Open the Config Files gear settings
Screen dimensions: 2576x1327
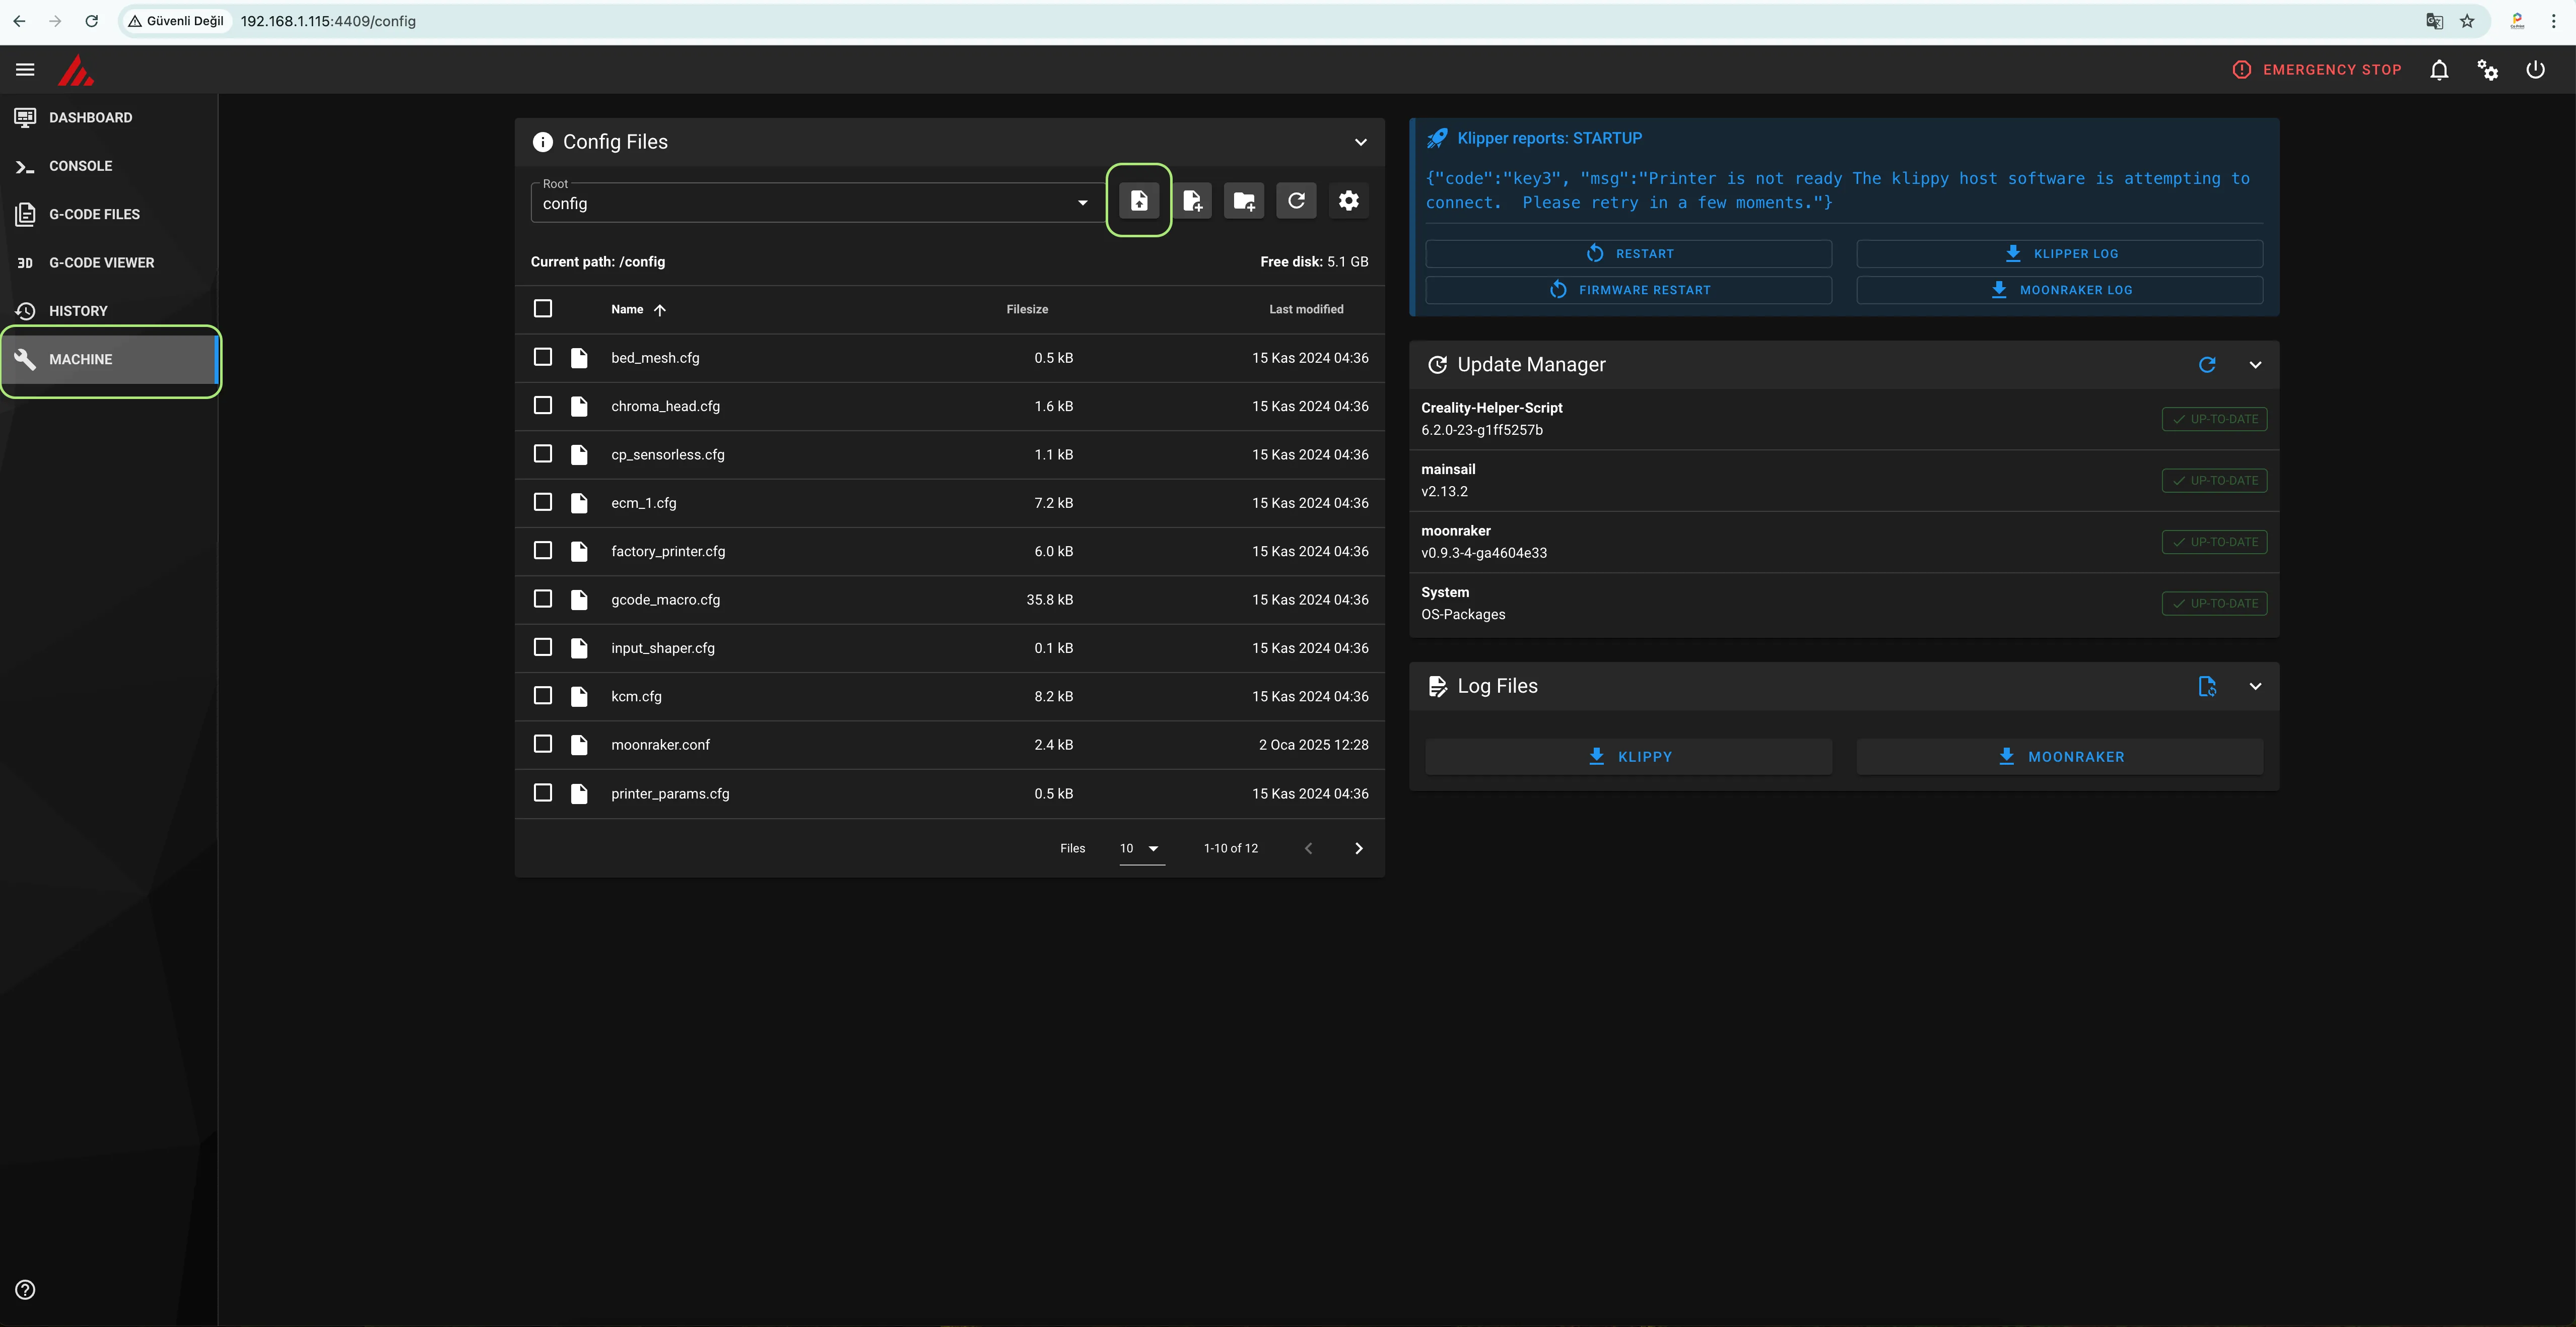click(x=1349, y=201)
